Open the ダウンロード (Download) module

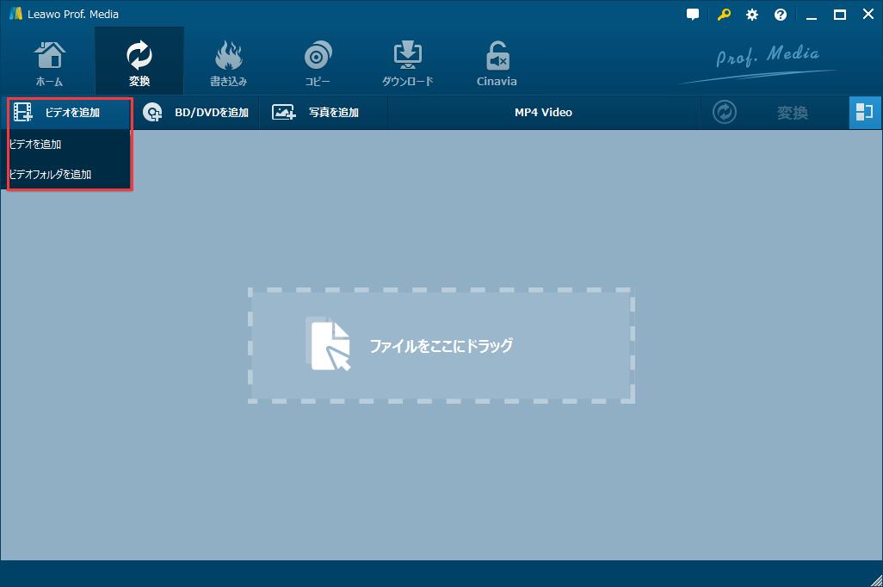(406, 60)
